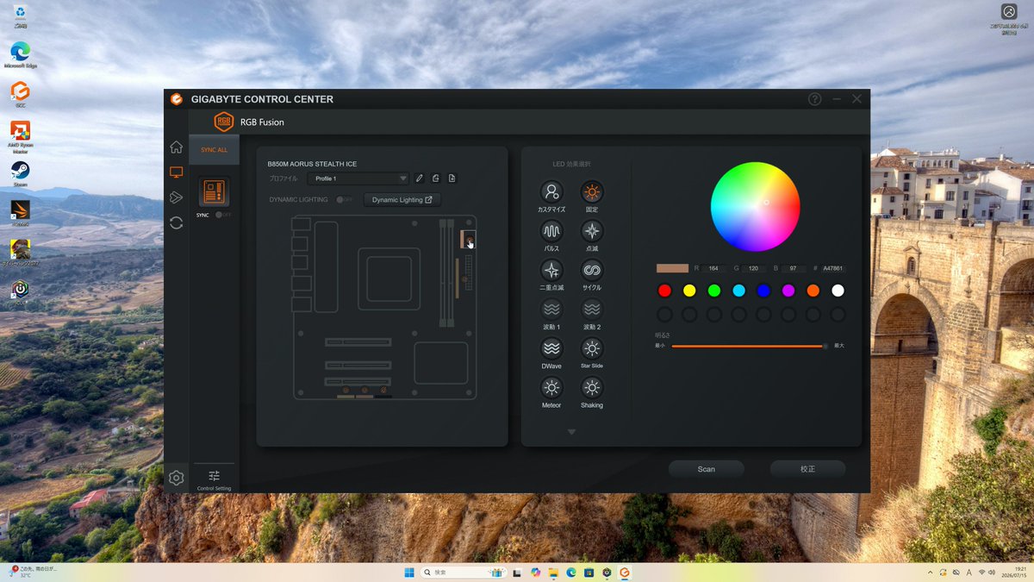Select the Shaking LED effect
This screenshot has height=582, width=1034.
pos(592,388)
